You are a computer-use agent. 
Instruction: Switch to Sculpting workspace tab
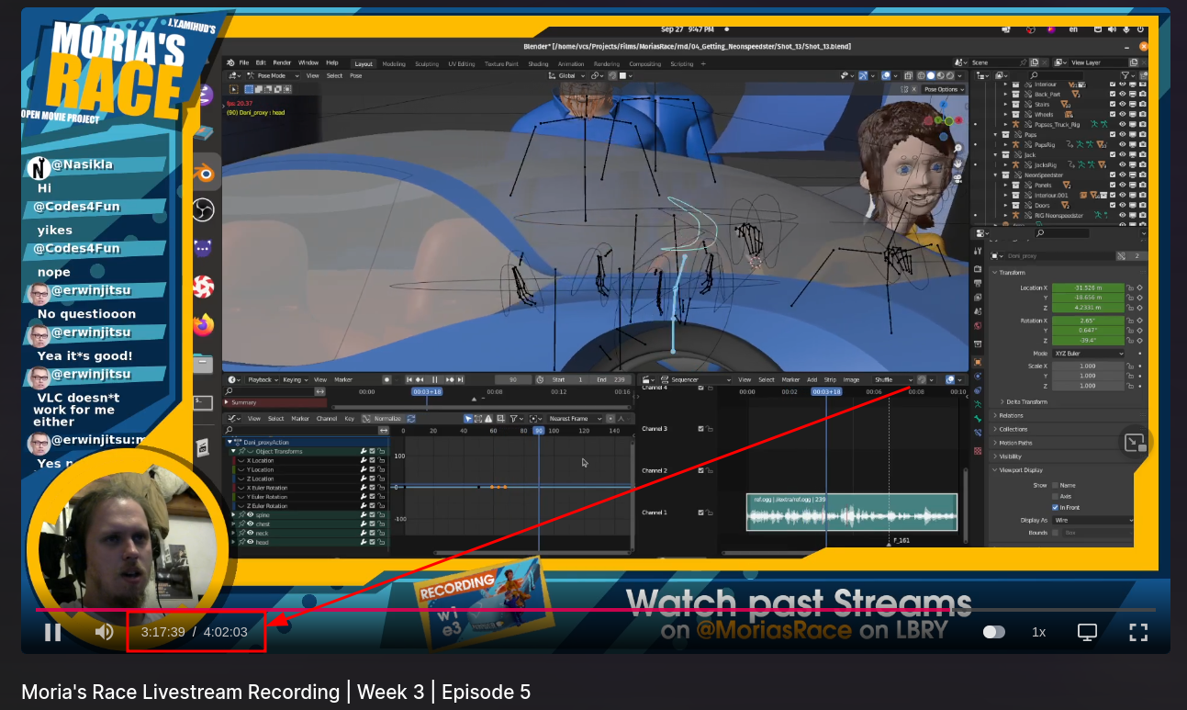coord(427,64)
